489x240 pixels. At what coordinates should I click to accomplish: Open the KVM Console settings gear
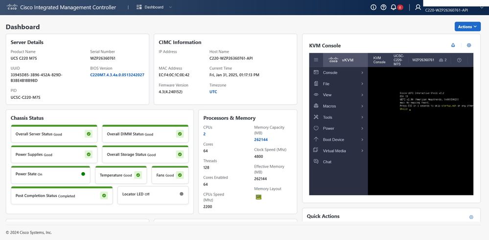click(469, 45)
